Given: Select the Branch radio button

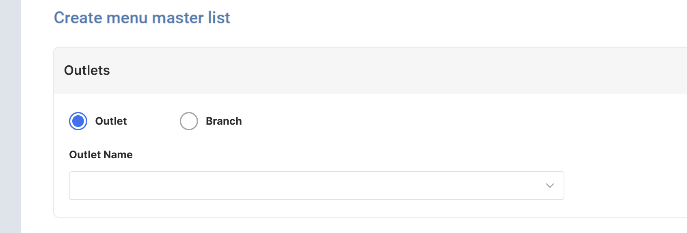Looking at the screenshot, I should point(189,121).
